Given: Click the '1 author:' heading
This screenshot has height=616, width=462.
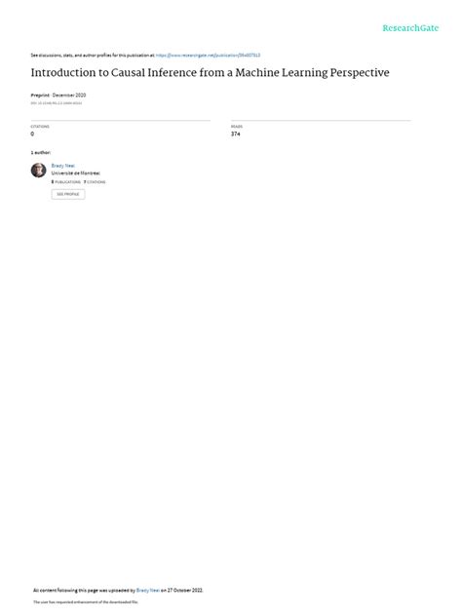Looking at the screenshot, I should (x=41, y=152).
